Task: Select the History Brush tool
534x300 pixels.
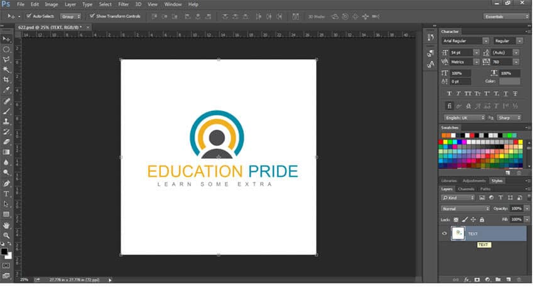Action: [x=6, y=132]
